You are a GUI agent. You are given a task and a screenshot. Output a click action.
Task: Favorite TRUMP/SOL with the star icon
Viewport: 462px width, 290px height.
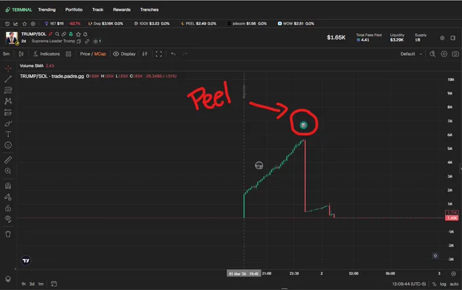tap(78, 34)
